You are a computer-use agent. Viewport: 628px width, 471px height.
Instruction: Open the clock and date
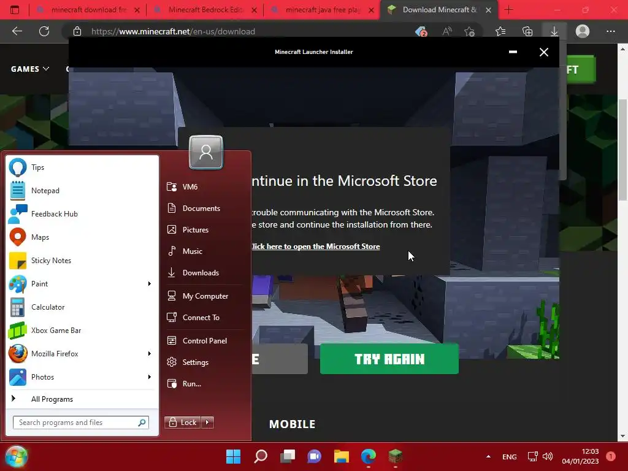pos(580,456)
